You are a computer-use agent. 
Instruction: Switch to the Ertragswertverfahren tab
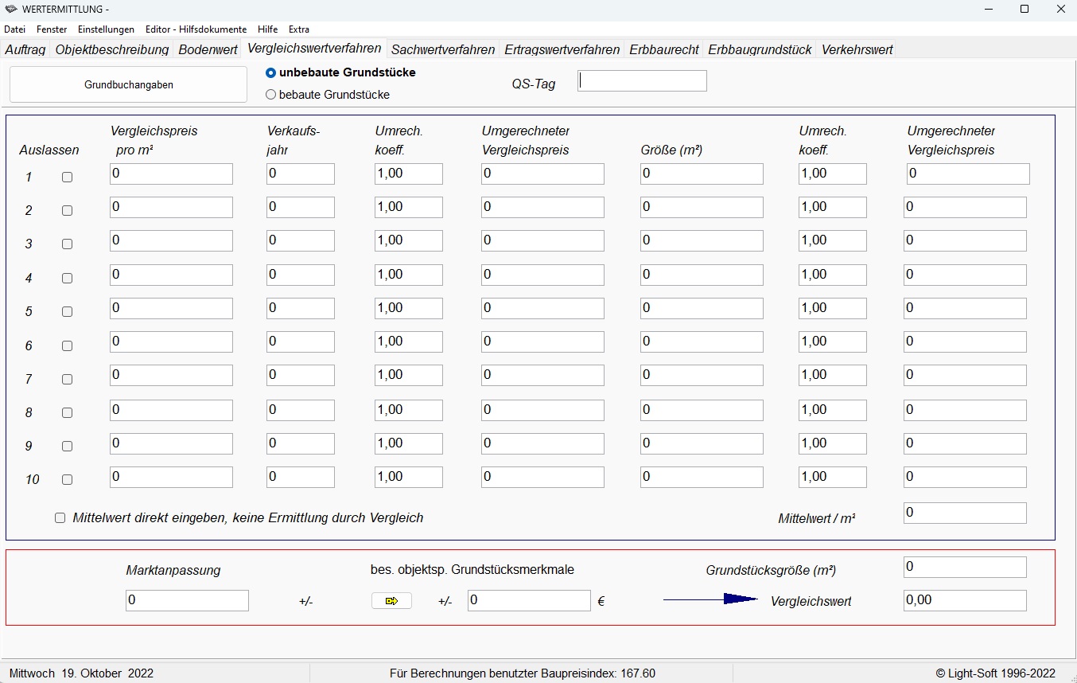pyautogui.click(x=562, y=49)
